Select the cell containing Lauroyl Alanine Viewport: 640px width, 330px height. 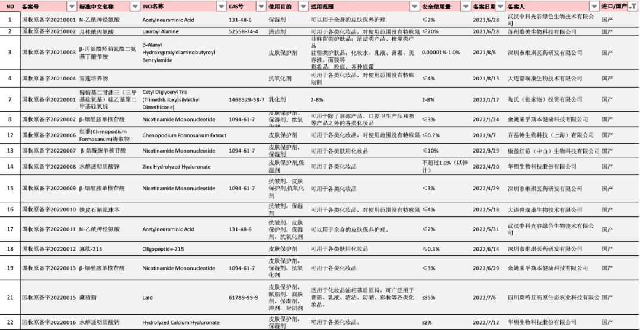(x=161, y=31)
